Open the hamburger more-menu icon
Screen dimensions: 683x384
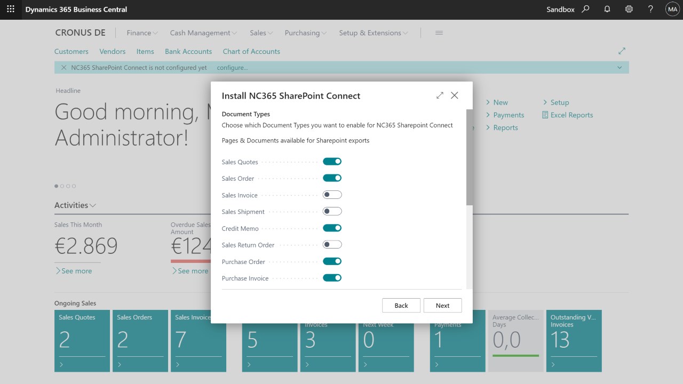[439, 33]
